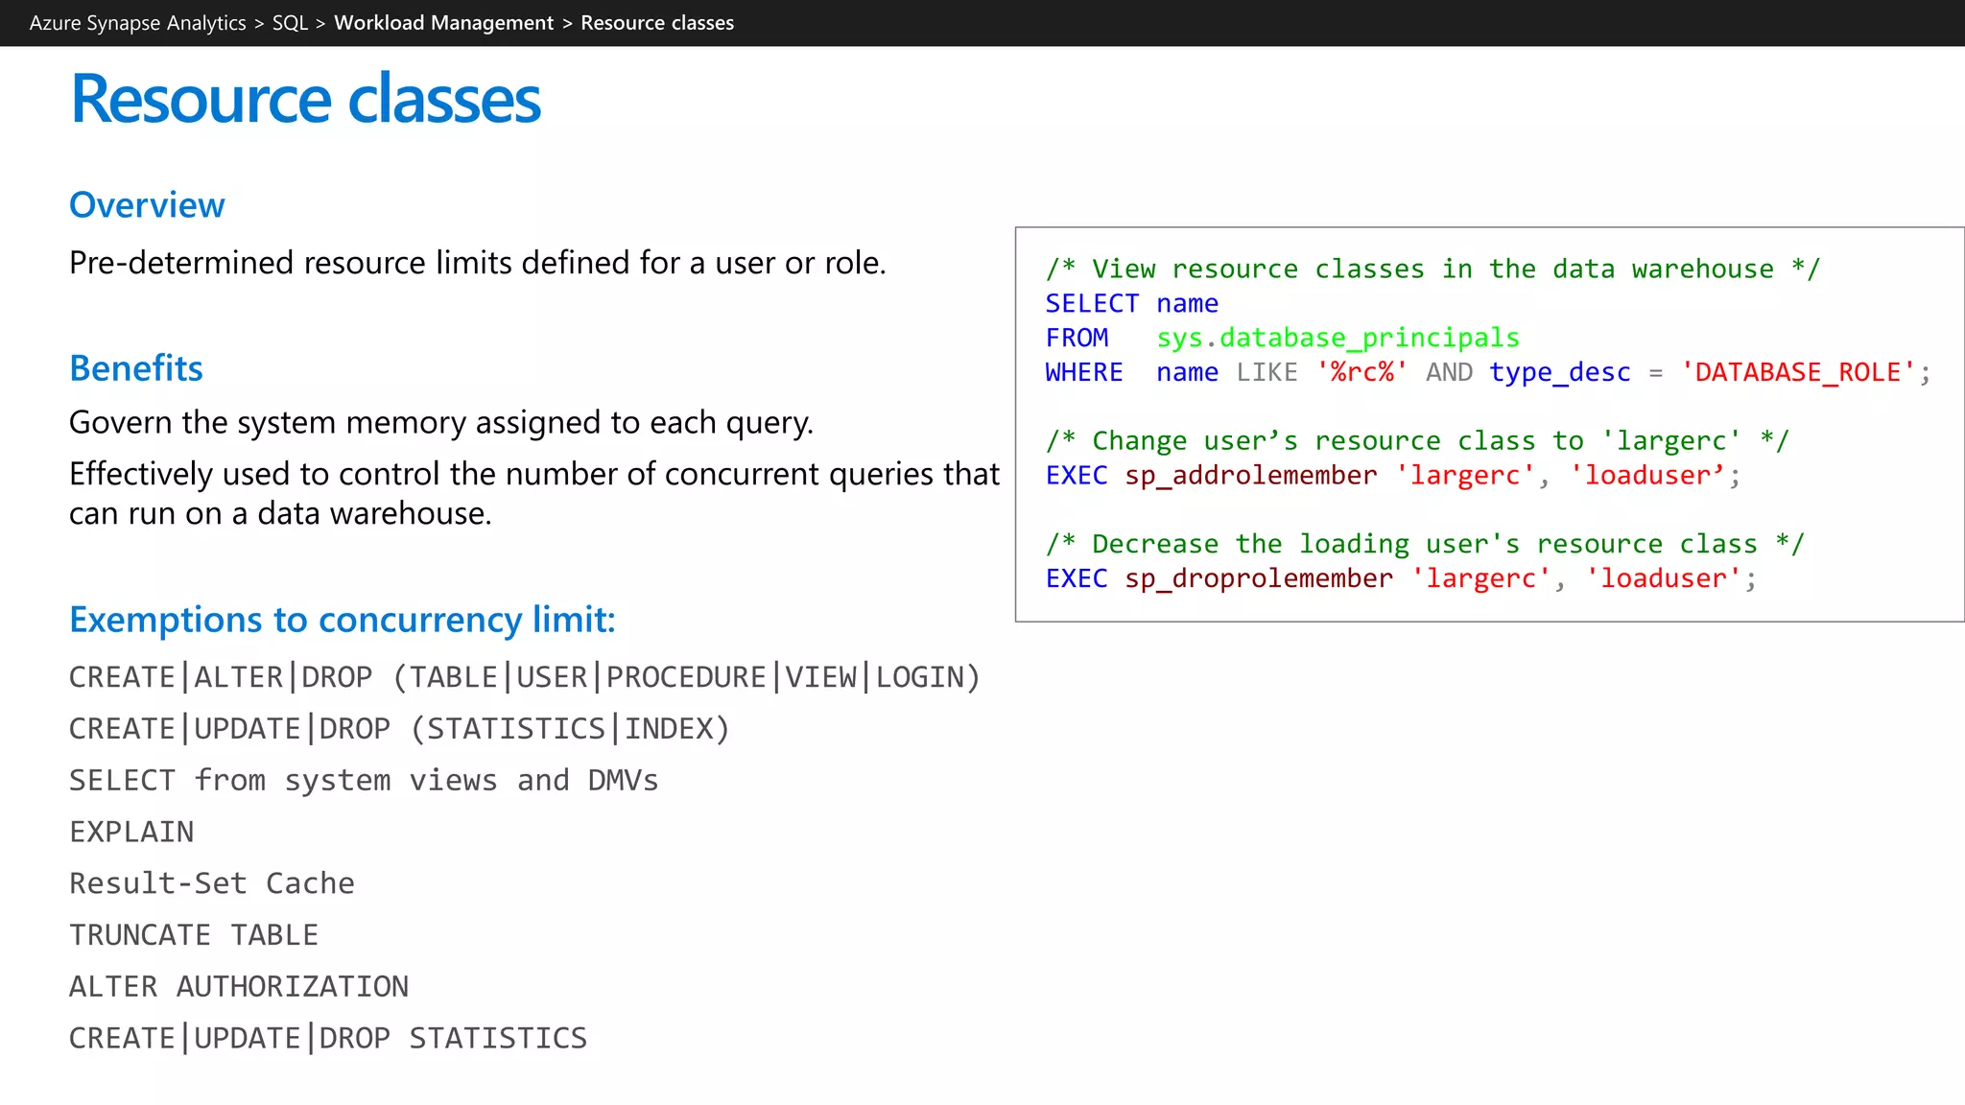This screenshot has width=1965, height=1105.
Task: Select the Exemptions to concurrency limit heading
Action: 342,620
